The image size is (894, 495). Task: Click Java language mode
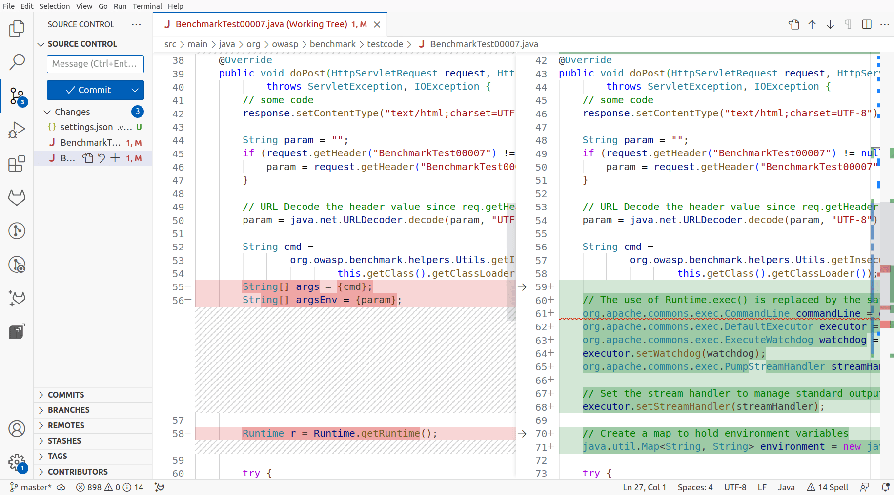786,487
